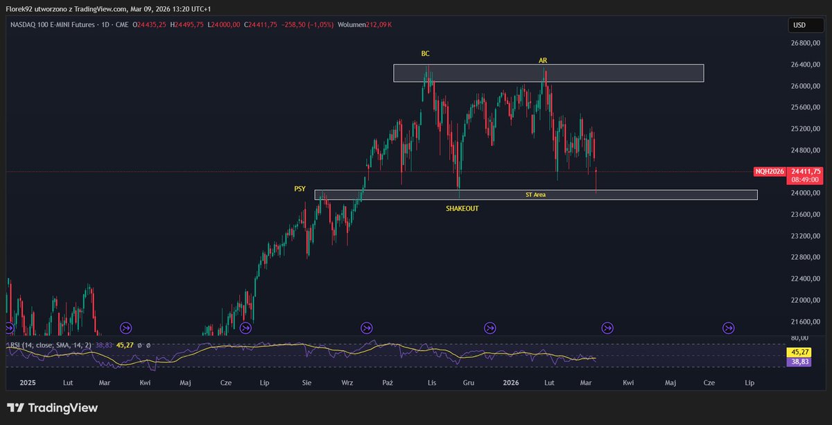The height and width of the screenshot is (425, 832).
Task: Click the 2025 label on time axis
Action: (x=28, y=382)
